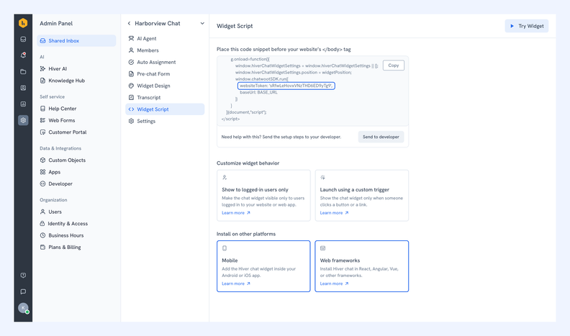Click the baseUrl: BASE_URL code line
Screen dimensions: 570x336
(258, 92)
